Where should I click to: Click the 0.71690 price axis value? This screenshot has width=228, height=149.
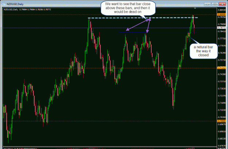221,103
